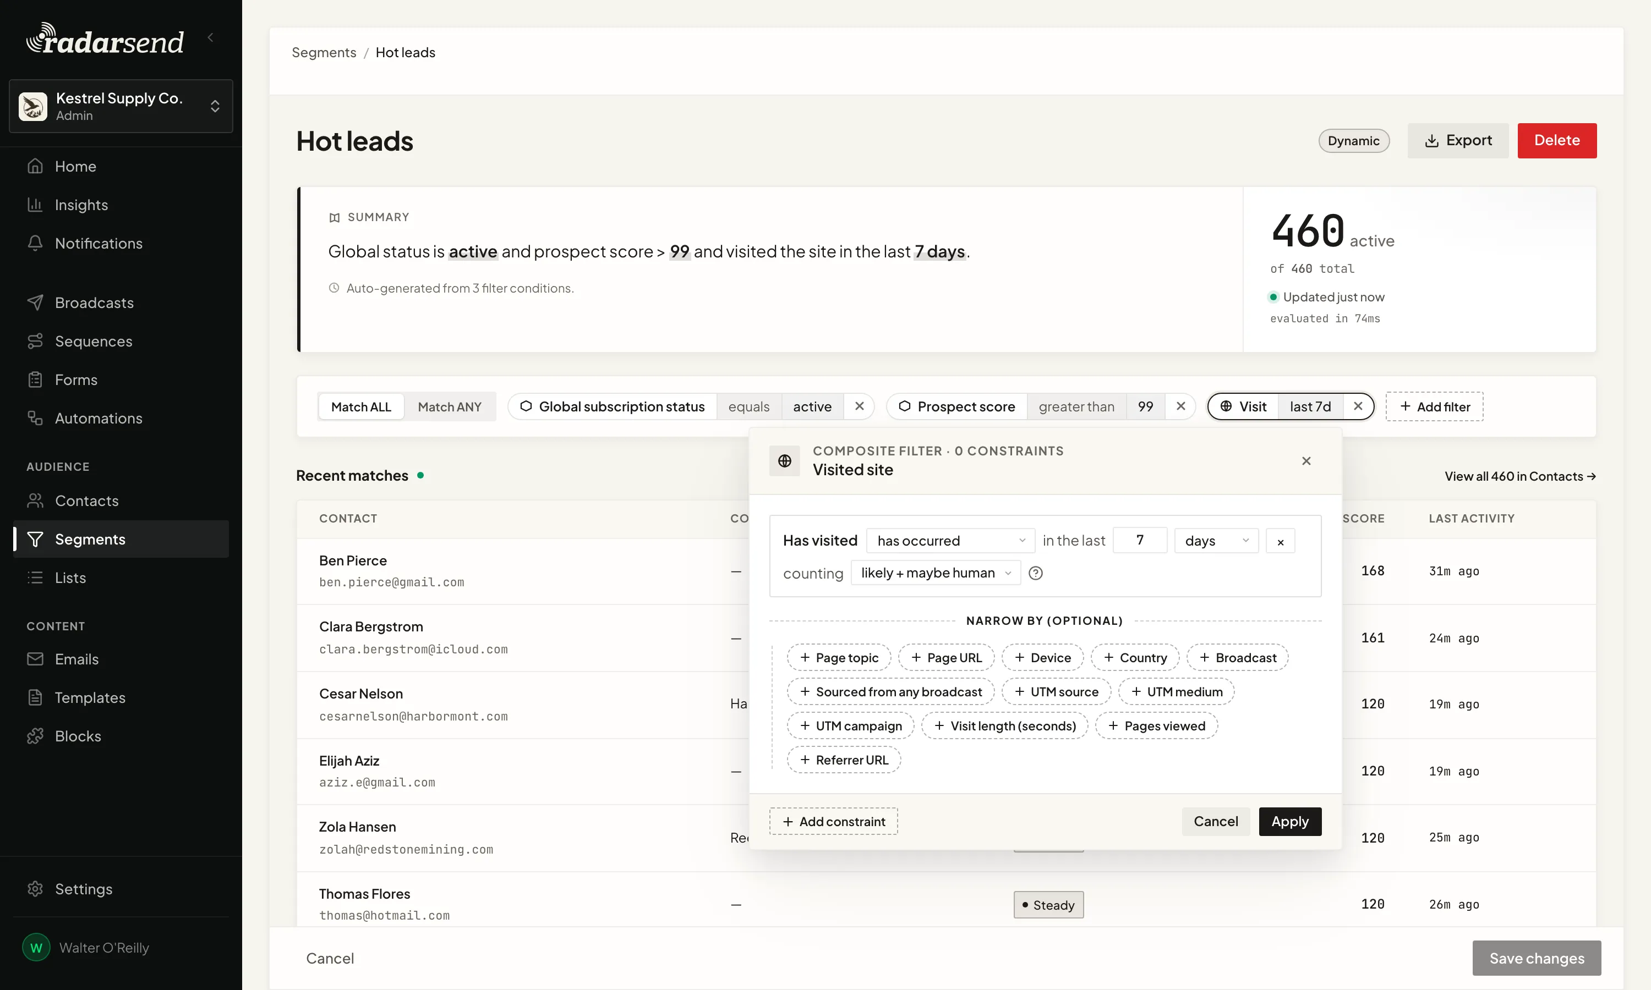The image size is (1651, 990).
Task: Open Blocks under Content
Action: (121, 736)
